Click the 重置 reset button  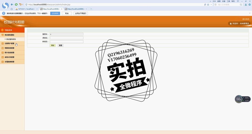point(61,45)
